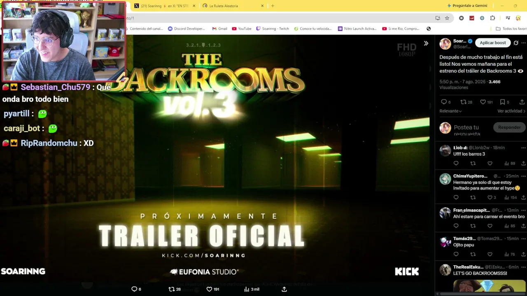This screenshot has height=296, width=527.
Task: Reply to Tomás29's comment
Action: click(456, 254)
